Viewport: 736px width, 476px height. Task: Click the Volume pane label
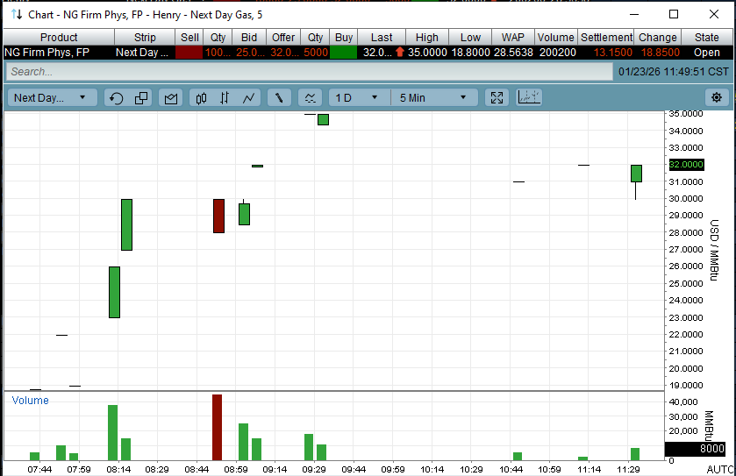click(30, 400)
